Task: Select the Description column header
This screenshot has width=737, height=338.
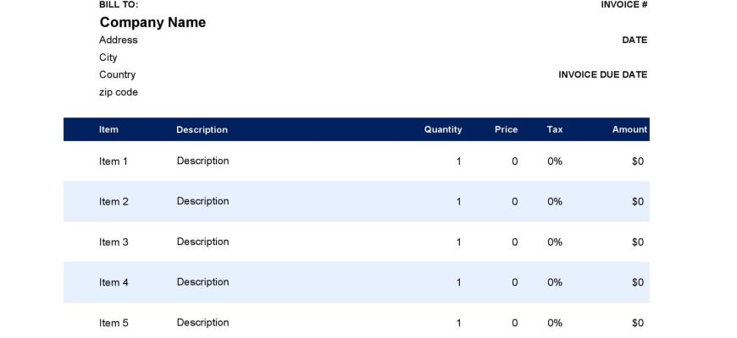Action: (202, 130)
